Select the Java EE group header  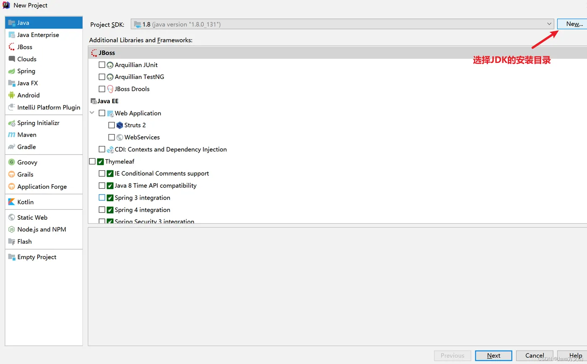338,101
